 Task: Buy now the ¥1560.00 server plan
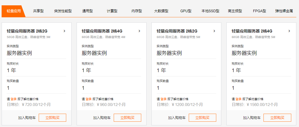(277, 118)
